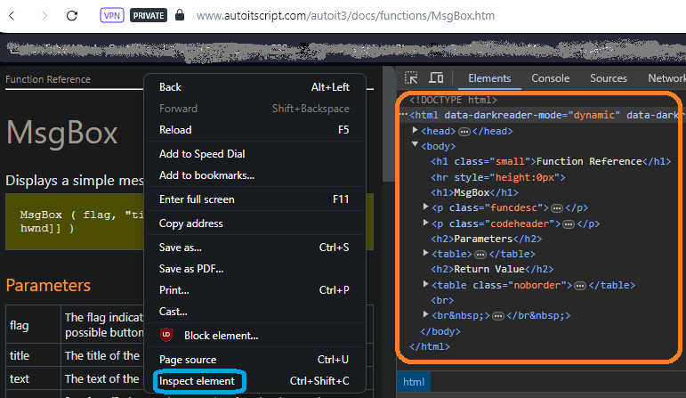Expand the plain table node
This screenshot has width=686, height=398.
[x=425, y=253]
